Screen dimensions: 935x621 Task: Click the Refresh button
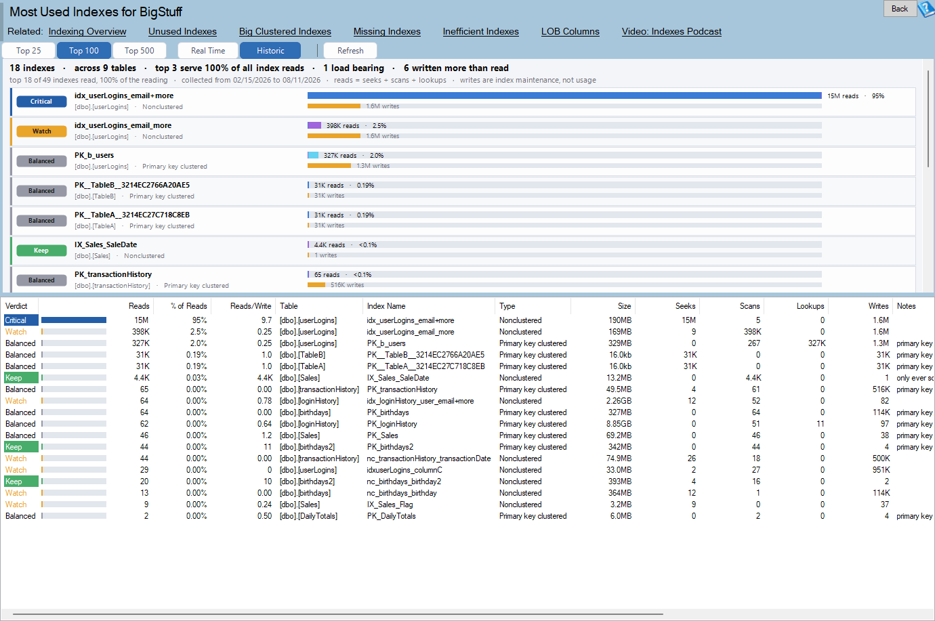(350, 51)
